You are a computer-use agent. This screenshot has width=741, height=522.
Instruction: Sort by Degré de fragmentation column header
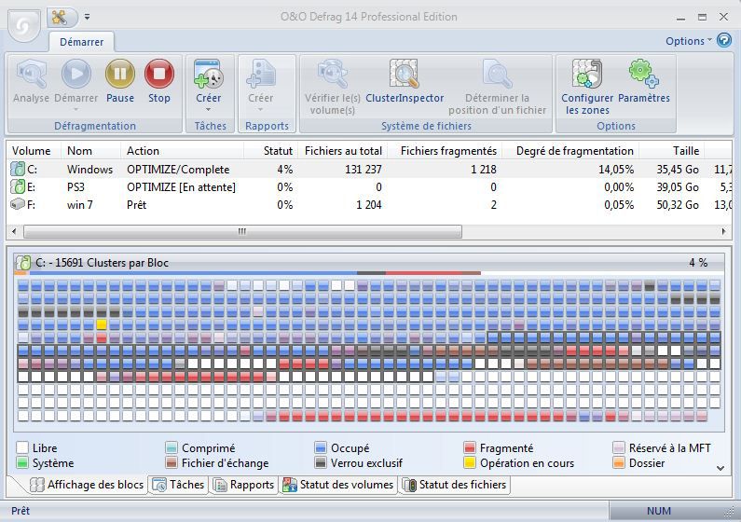tap(570, 151)
